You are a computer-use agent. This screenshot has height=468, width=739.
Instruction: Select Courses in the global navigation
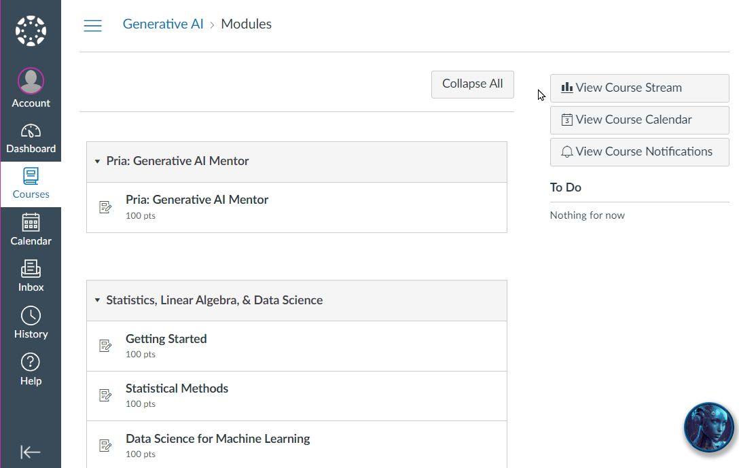[x=31, y=184]
